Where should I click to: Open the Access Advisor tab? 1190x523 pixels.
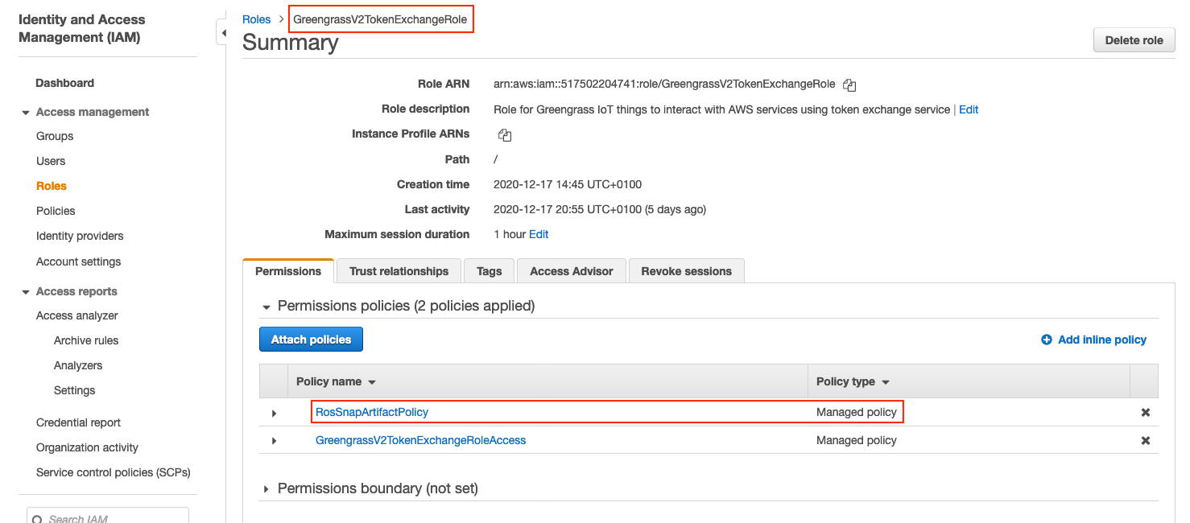point(571,271)
